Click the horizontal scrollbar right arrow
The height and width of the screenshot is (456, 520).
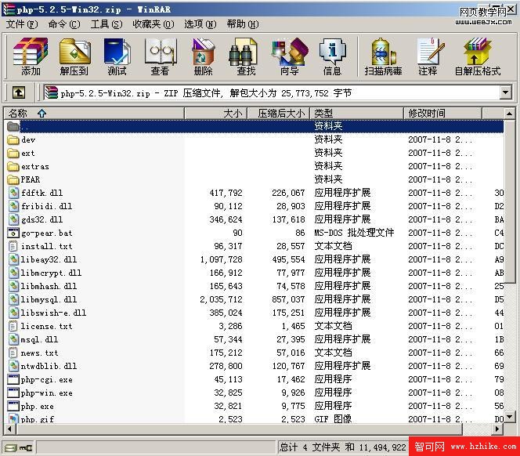(x=497, y=429)
